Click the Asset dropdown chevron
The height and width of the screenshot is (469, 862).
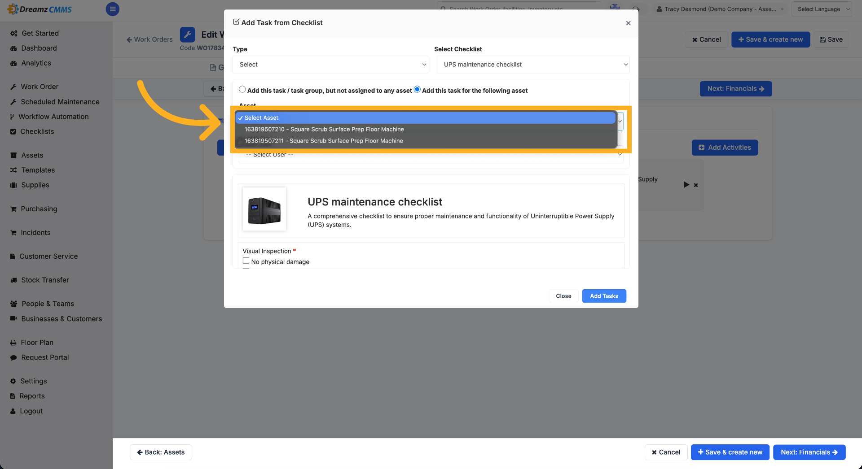click(x=620, y=121)
